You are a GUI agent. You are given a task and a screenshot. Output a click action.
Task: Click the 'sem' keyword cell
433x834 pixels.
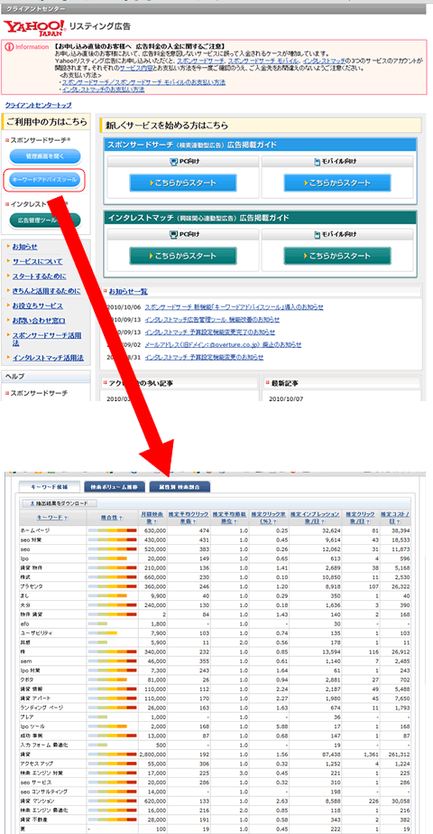tap(53, 661)
